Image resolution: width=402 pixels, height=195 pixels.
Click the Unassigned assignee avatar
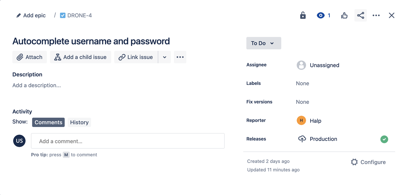coord(301,65)
